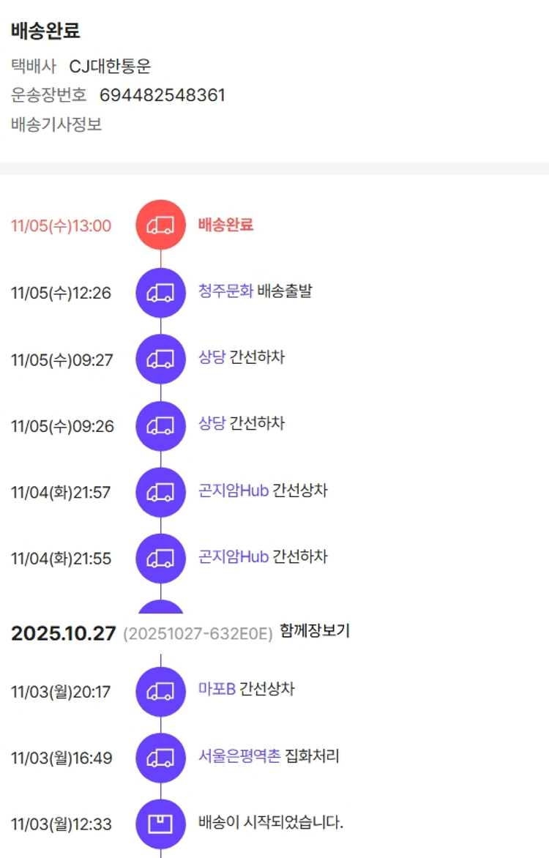This screenshot has width=549, height=858.
Task: Open 곤지암Hub link at 21:57
Action: click(234, 490)
